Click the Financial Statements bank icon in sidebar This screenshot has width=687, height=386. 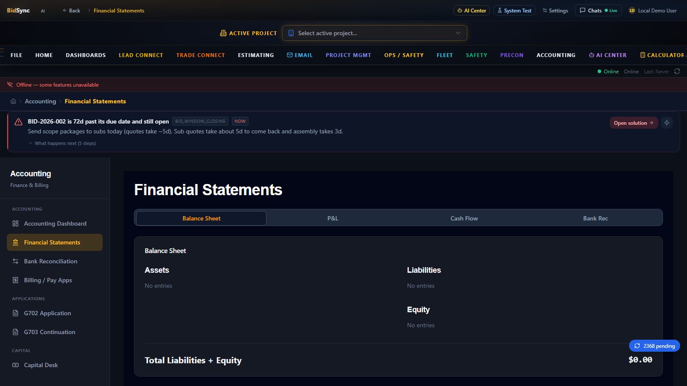click(15, 242)
